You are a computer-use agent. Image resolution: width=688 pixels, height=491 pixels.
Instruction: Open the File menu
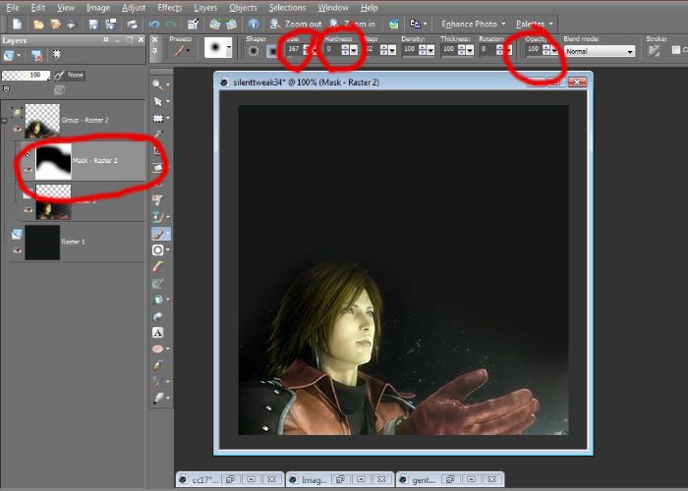[13, 8]
